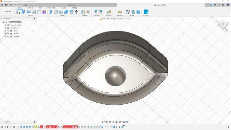Screen dimensions: 231x130
Task: Select the New Component tool
Action: tap(83, 12)
